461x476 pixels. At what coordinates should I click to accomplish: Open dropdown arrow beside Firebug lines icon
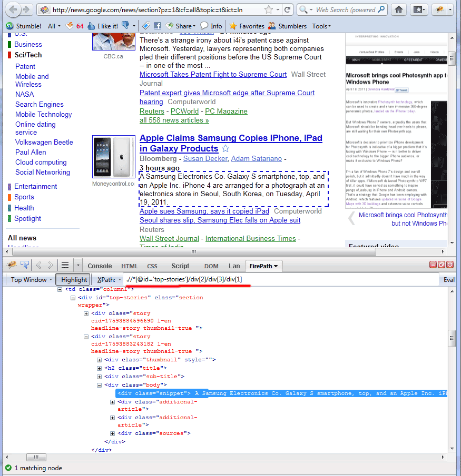[x=78, y=265]
